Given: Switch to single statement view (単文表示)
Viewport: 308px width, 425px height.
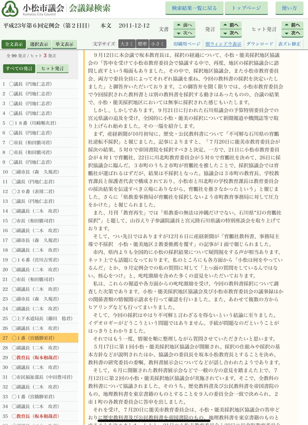Looking at the screenshot, I should click(65, 44).
